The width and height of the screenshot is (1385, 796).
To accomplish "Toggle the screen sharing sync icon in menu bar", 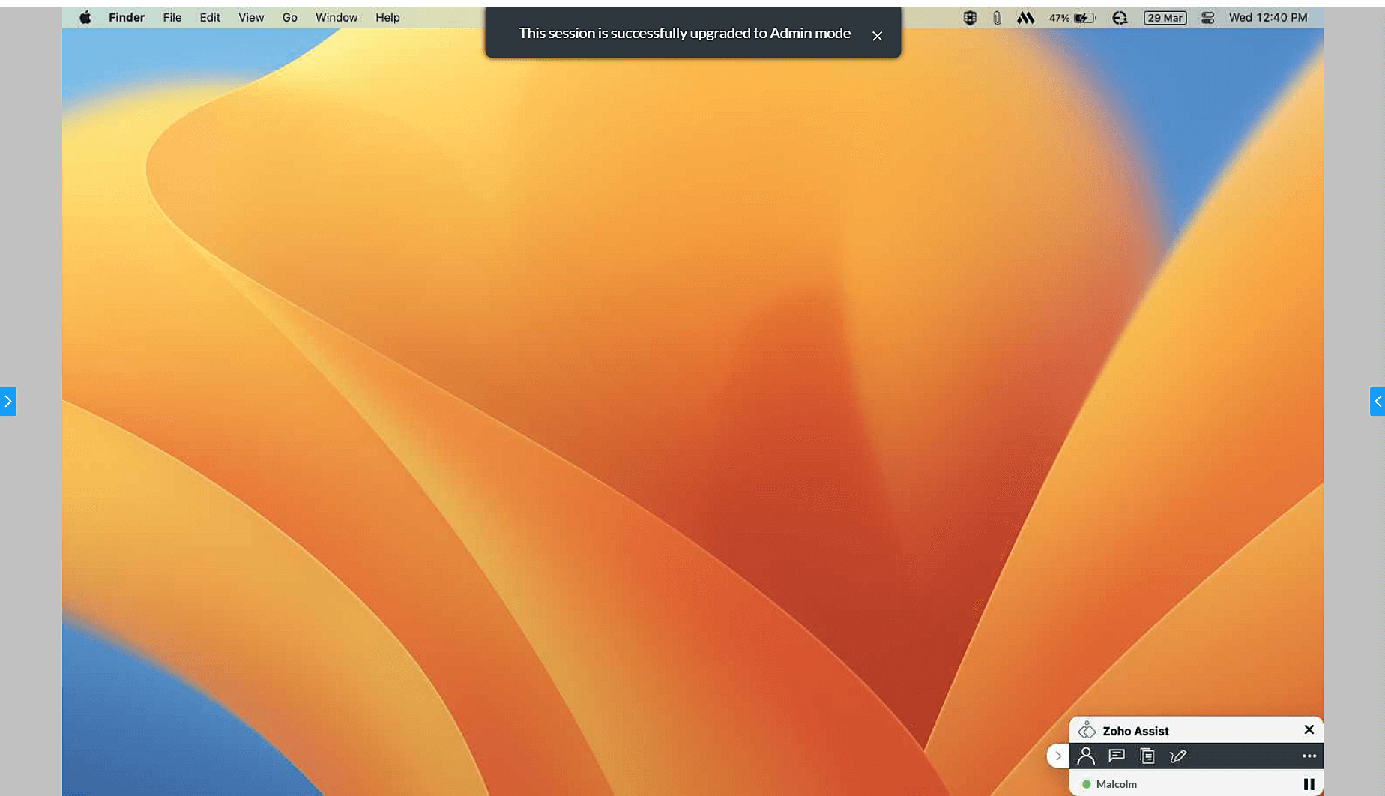I will [1120, 17].
